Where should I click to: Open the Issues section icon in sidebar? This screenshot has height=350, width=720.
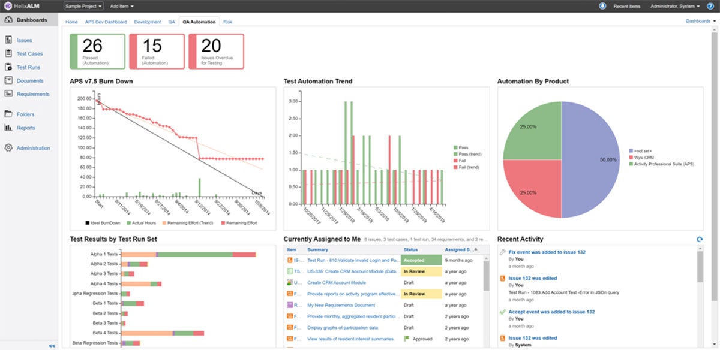8,40
